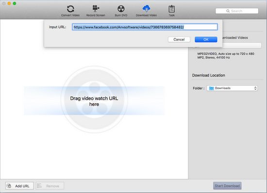Click the Remove button
This screenshot has height=193, width=267.
coord(50,186)
